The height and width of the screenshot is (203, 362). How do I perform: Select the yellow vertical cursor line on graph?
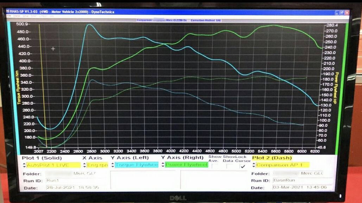pos(43,85)
